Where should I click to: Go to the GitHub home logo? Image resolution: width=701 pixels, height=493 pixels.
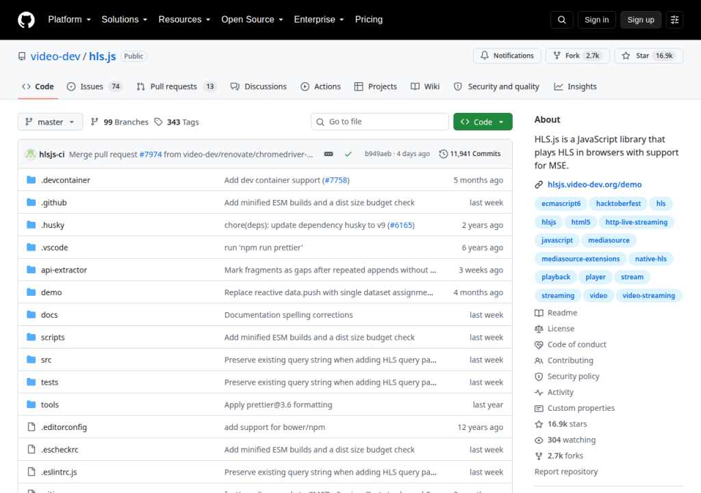click(26, 20)
